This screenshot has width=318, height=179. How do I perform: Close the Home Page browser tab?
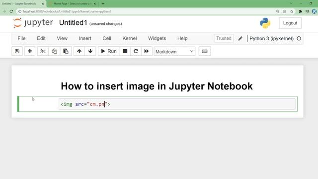pyautogui.click(x=95, y=3)
